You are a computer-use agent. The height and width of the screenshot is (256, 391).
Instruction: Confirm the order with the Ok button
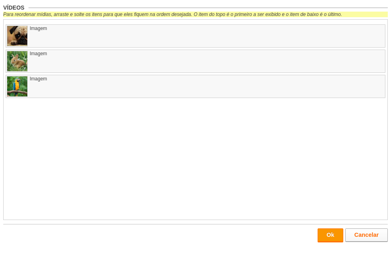[330, 235]
